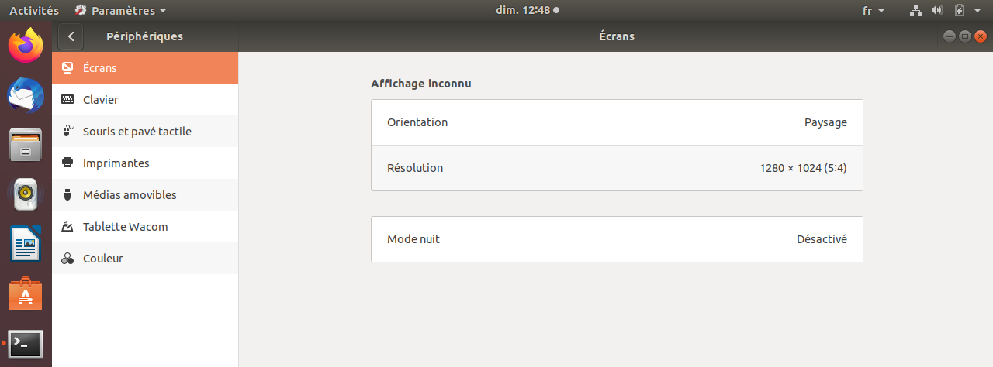Launch Firefox from the dock

point(26,46)
